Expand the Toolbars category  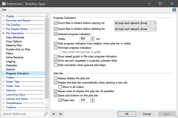(4, 107)
